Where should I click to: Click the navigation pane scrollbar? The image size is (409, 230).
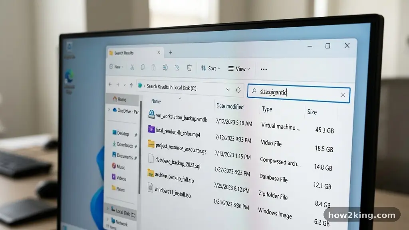tap(140, 147)
